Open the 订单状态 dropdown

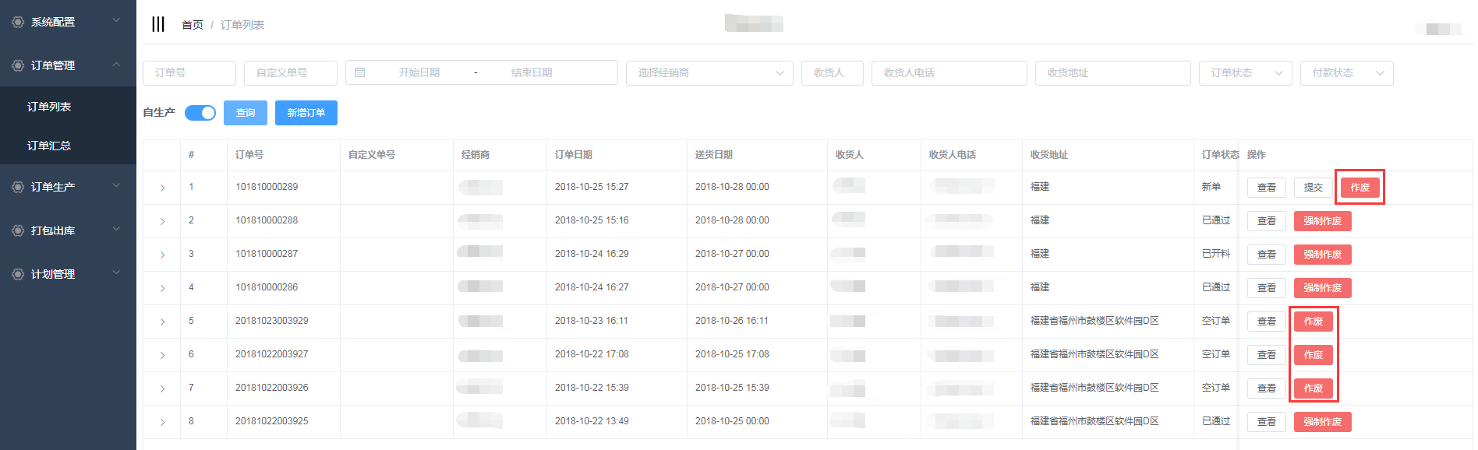pyautogui.click(x=1245, y=72)
